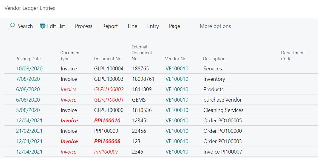The image size is (318, 158).
Task: Sort by Posting Date column header
Action: (x=28, y=59)
